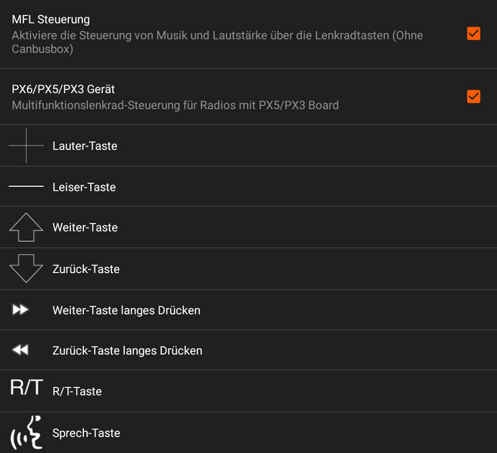Click the fast-forward long press icon
The height and width of the screenshot is (453, 497).
pyautogui.click(x=21, y=309)
